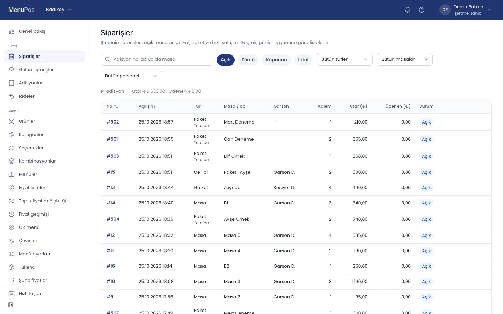Open order #502 link

pyautogui.click(x=113, y=122)
